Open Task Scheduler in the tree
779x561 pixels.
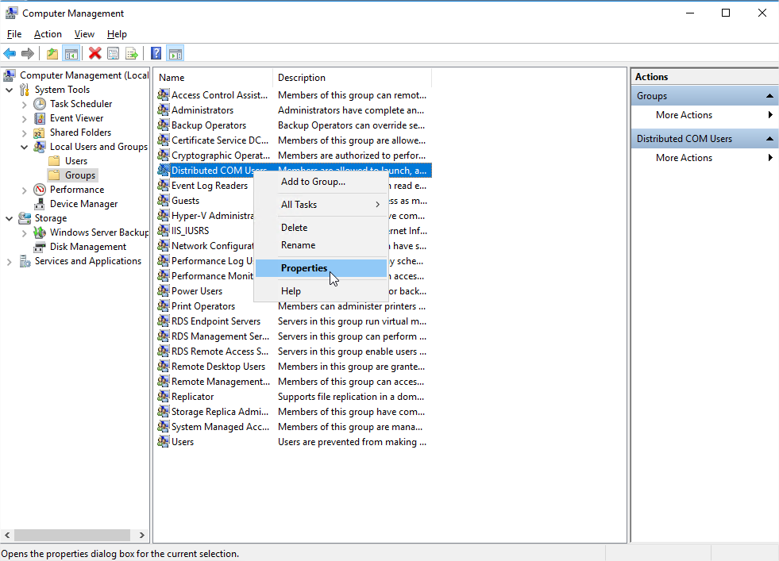(80, 104)
